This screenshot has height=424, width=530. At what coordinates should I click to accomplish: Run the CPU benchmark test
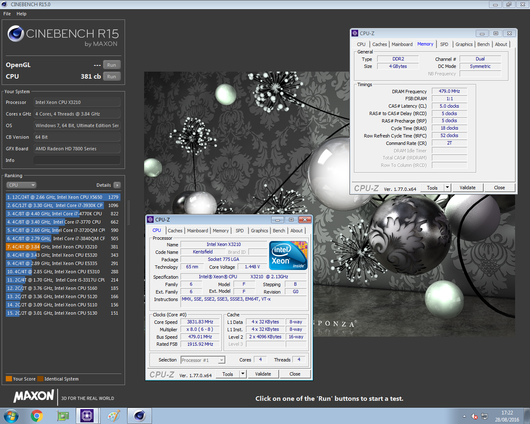pyautogui.click(x=112, y=77)
